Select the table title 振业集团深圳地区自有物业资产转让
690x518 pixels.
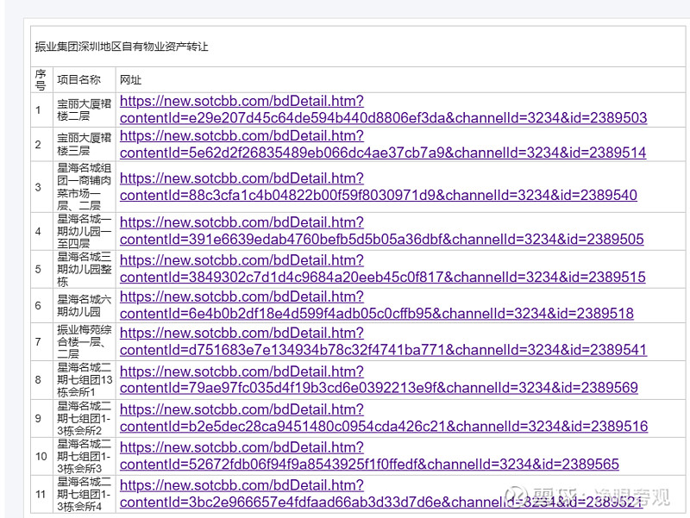click(122, 47)
